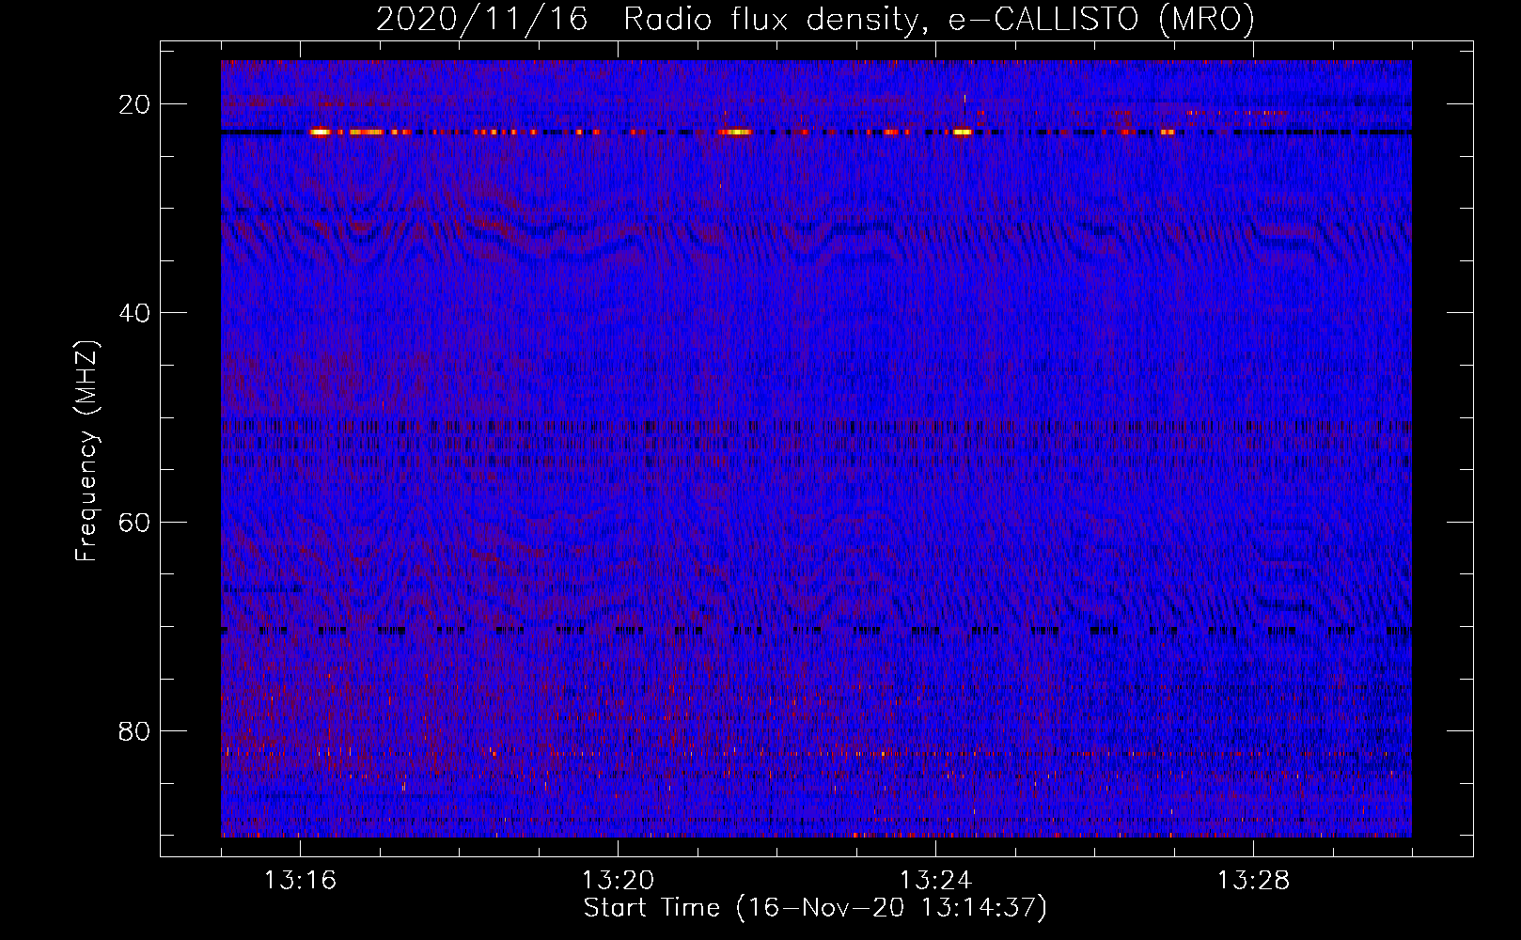The width and height of the screenshot is (1521, 940).
Task: Click the 80 MHz frequency tick label
Action: pyautogui.click(x=134, y=730)
